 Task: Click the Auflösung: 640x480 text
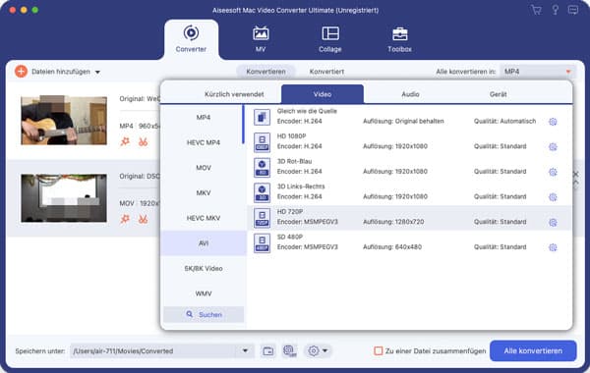[392, 246]
